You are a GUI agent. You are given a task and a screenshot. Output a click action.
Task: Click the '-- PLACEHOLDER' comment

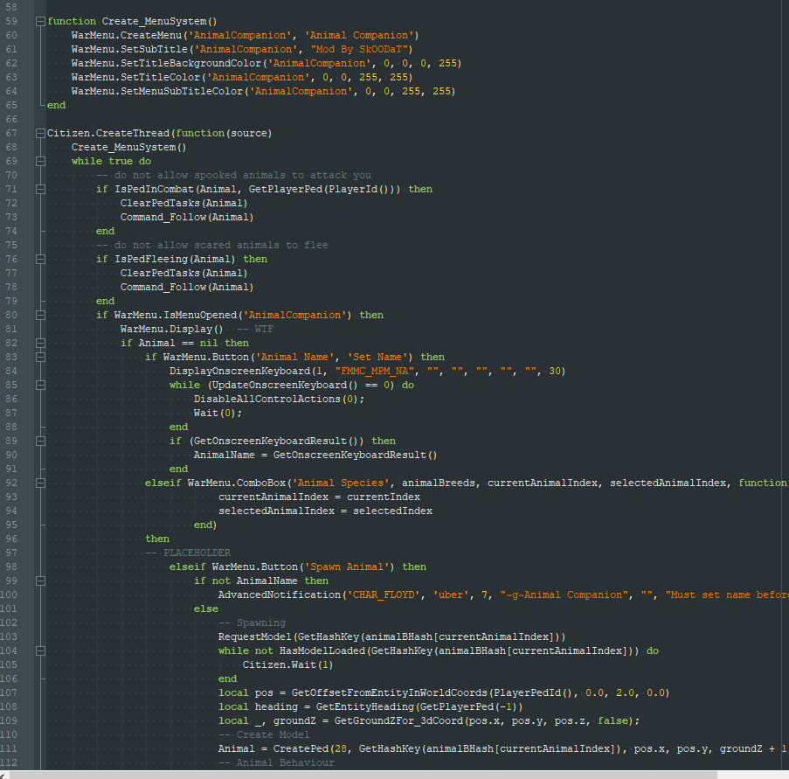click(188, 553)
